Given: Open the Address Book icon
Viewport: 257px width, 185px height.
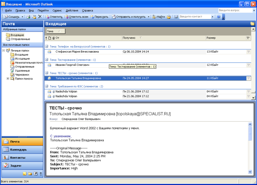Looking at the screenshot, I should [x=176, y=17].
